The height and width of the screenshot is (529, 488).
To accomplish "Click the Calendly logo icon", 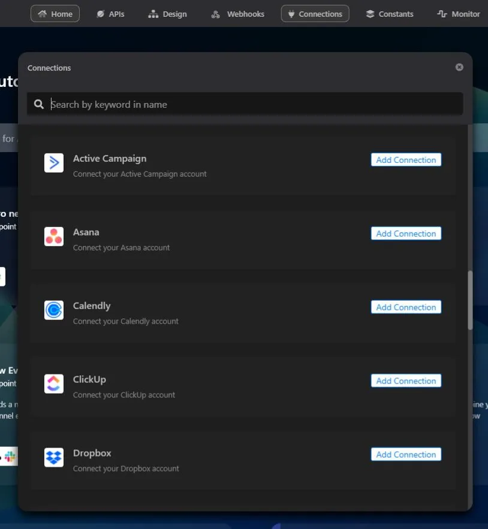I will [x=54, y=310].
